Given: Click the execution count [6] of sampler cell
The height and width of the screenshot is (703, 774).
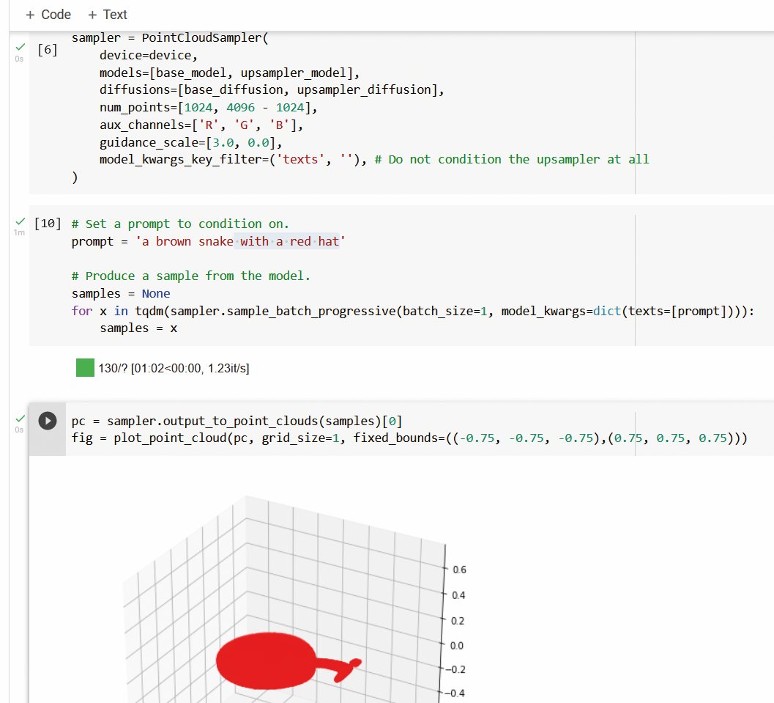Looking at the screenshot, I should [x=48, y=49].
